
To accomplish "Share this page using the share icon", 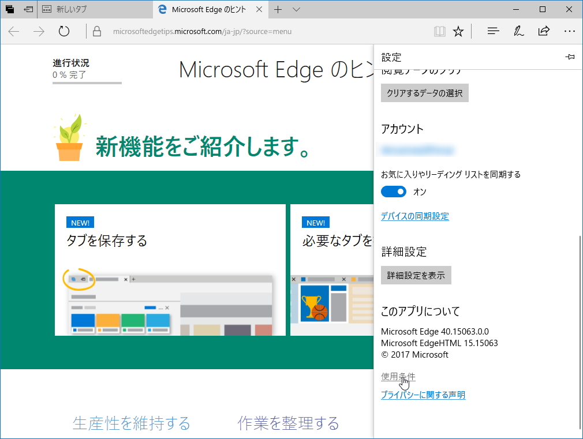I will pos(543,31).
